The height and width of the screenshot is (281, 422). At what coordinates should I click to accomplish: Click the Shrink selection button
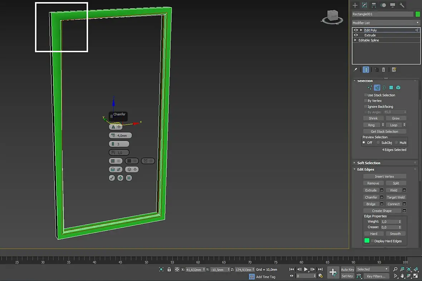click(373, 118)
